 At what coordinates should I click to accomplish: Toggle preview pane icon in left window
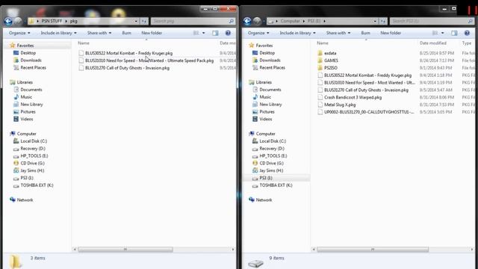(x=215, y=33)
